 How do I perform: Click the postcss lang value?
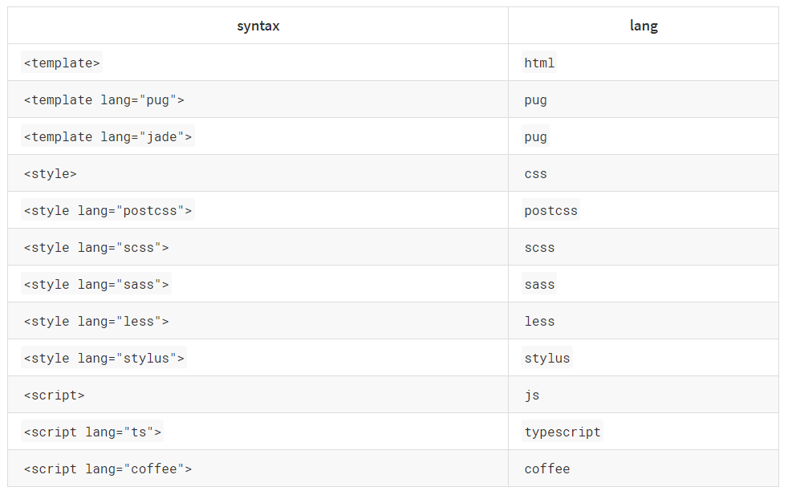[550, 210]
